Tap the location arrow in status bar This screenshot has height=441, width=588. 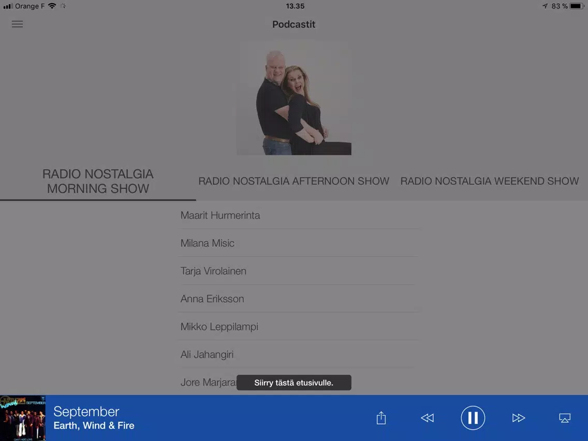545,6
